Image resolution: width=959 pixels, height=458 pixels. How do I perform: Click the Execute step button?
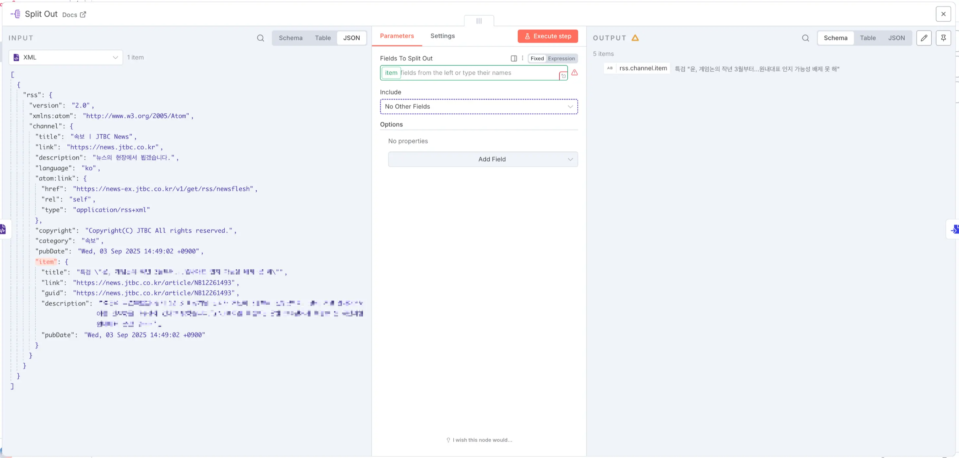coord(547,36)
